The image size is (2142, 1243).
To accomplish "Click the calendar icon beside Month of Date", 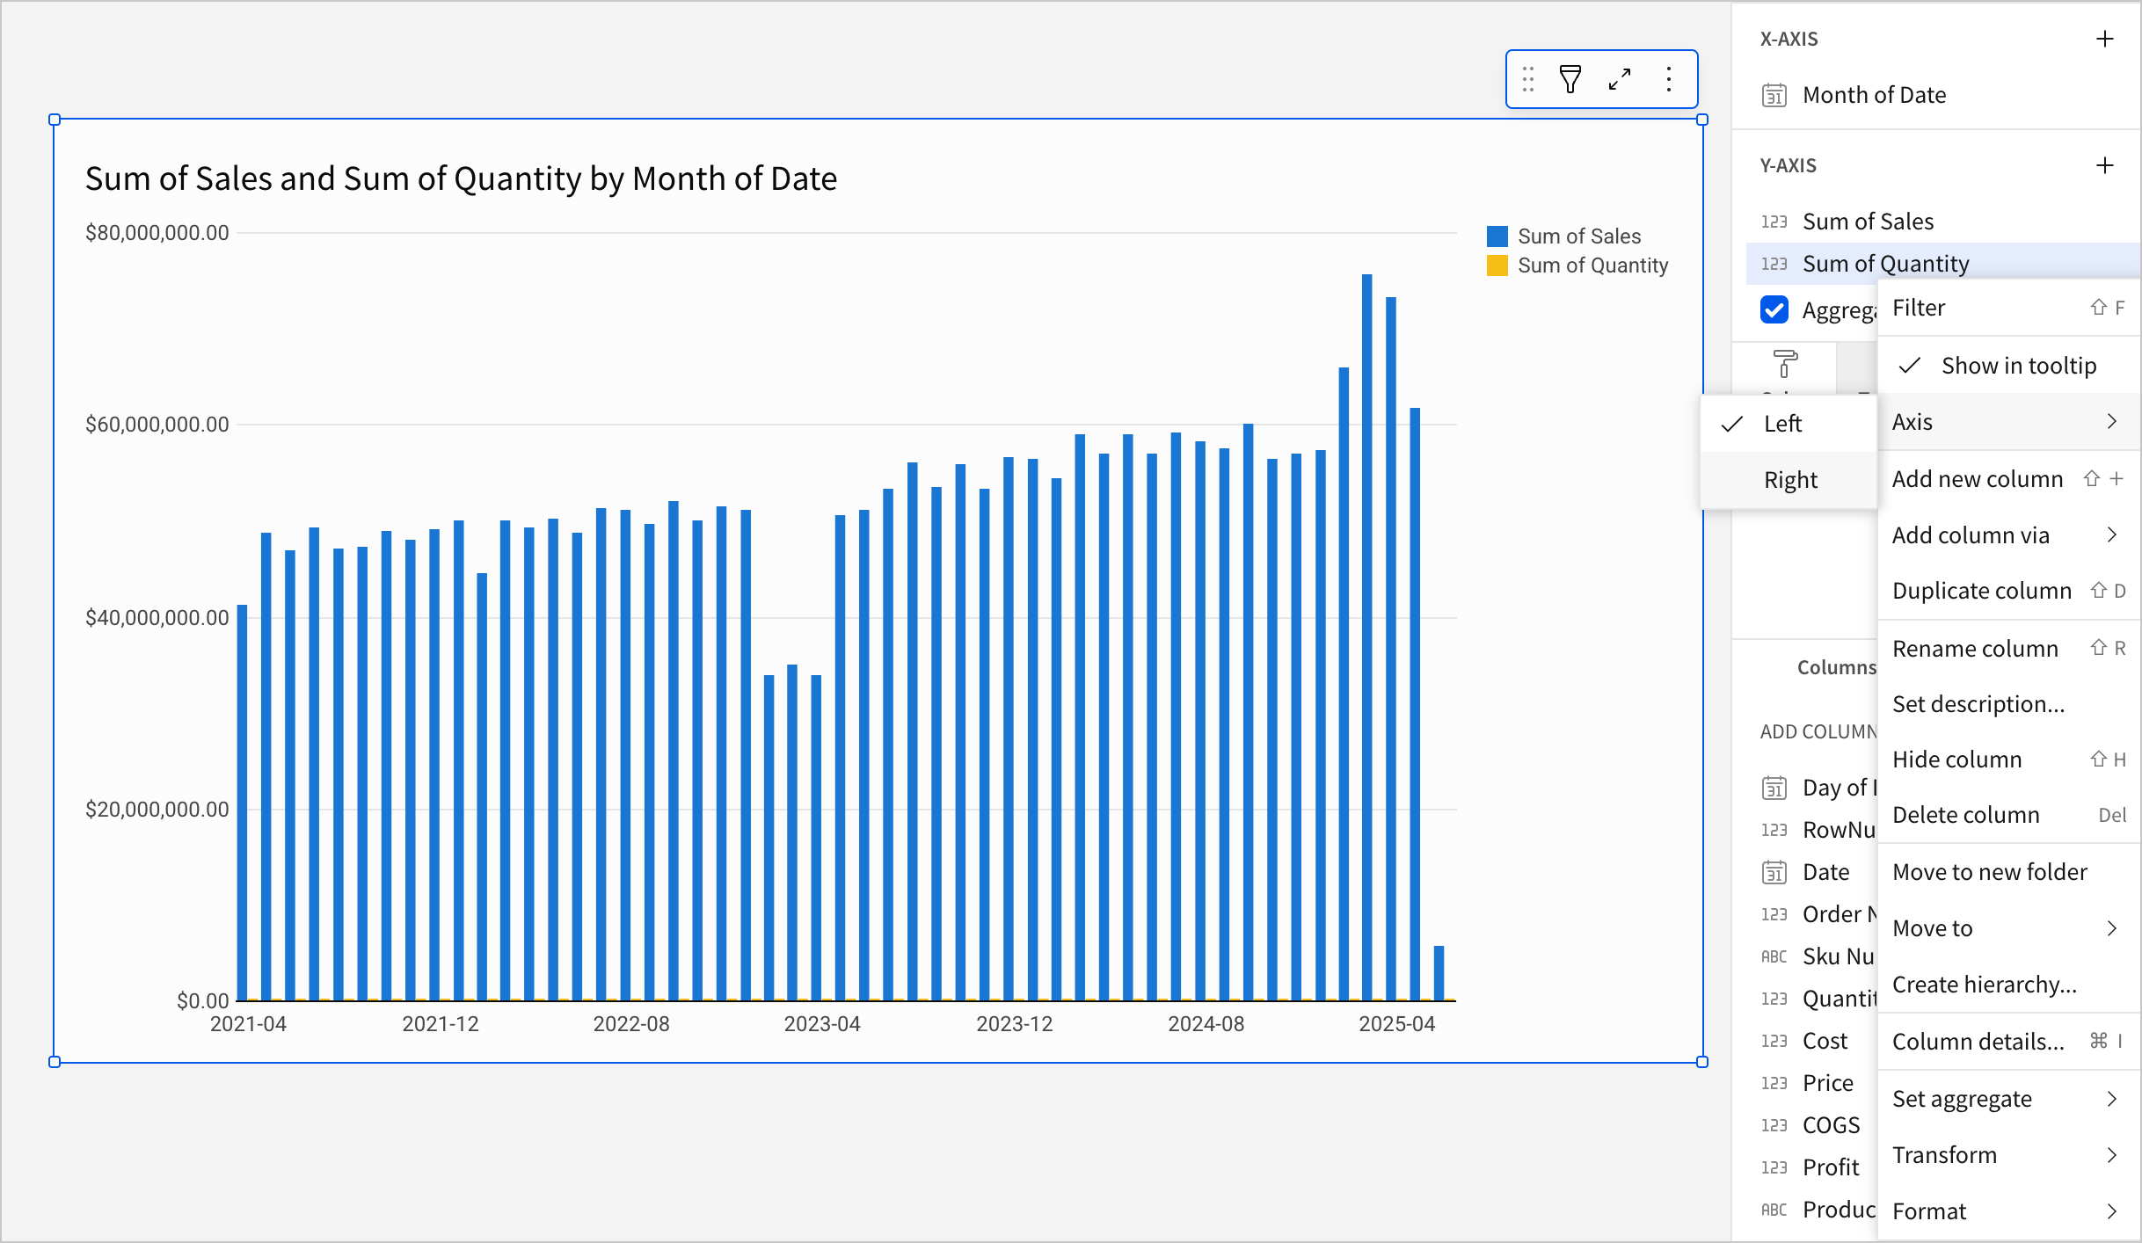I will (1774, 95).
